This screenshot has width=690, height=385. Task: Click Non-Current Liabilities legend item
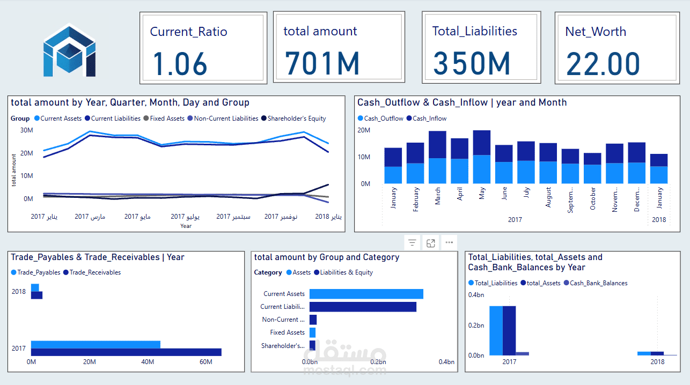coord(223,119)
